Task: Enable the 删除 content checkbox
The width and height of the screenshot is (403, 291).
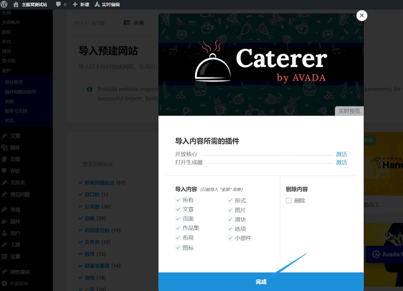Action: [289, 201]
